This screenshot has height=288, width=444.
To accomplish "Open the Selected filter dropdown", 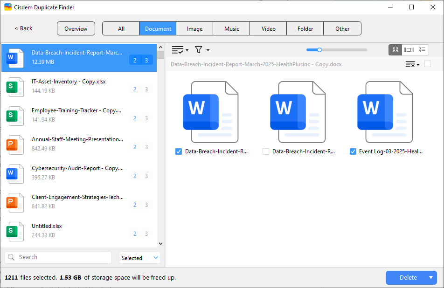I will 139,257.
